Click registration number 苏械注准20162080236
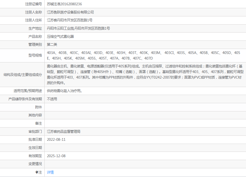This screenshot has height=177, width=246. (64, 4)
